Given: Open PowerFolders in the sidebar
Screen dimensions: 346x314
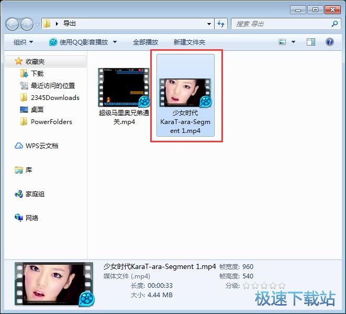Looking at the screenshot, I should (51, 122).
